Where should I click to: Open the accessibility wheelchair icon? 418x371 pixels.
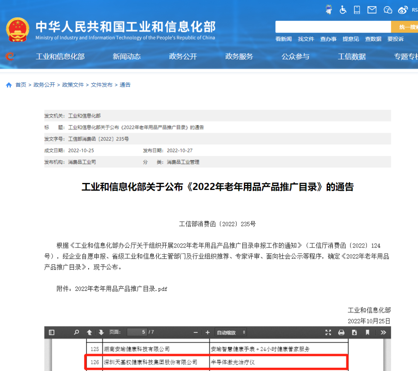[x=343, y=10]
